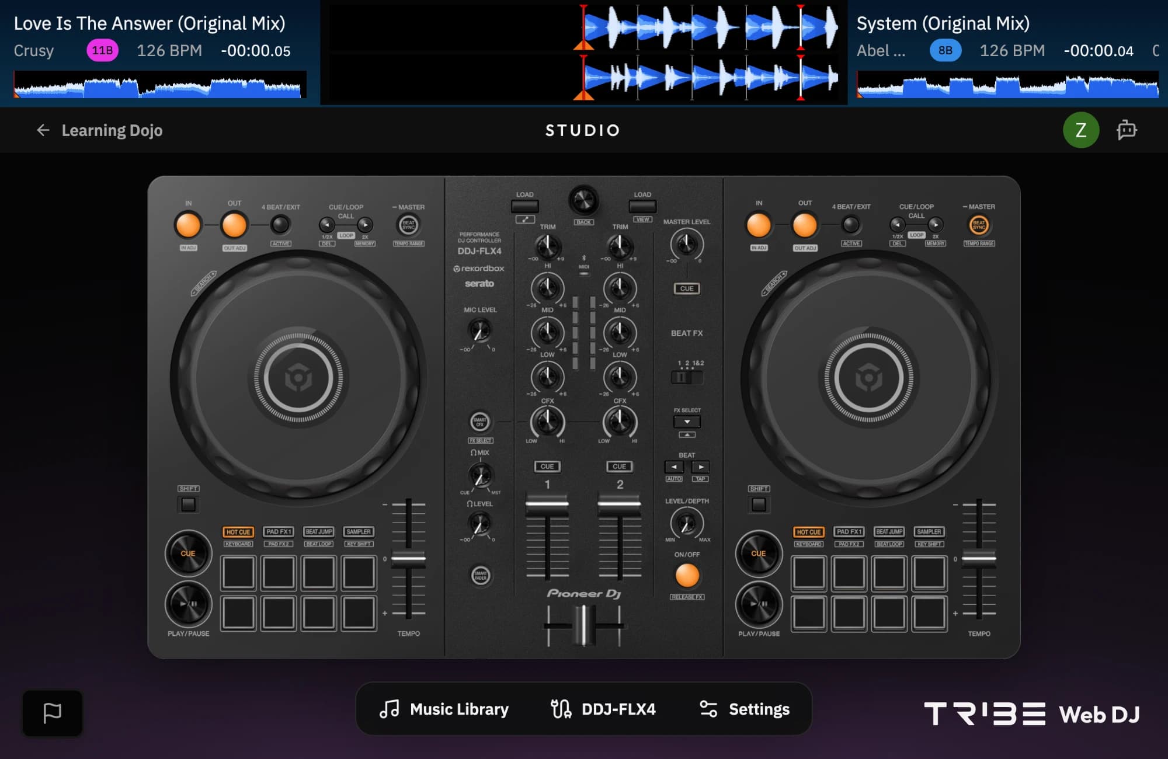This screenshot has width=1168, height=759.
Task: Open the robot assistant icon
Action: pos(1127,130)
